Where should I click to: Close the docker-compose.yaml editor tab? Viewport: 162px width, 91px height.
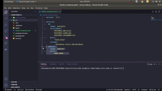pos(60,12)
